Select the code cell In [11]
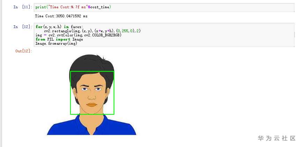Screen dimensions: 300x147 [164, 7]
